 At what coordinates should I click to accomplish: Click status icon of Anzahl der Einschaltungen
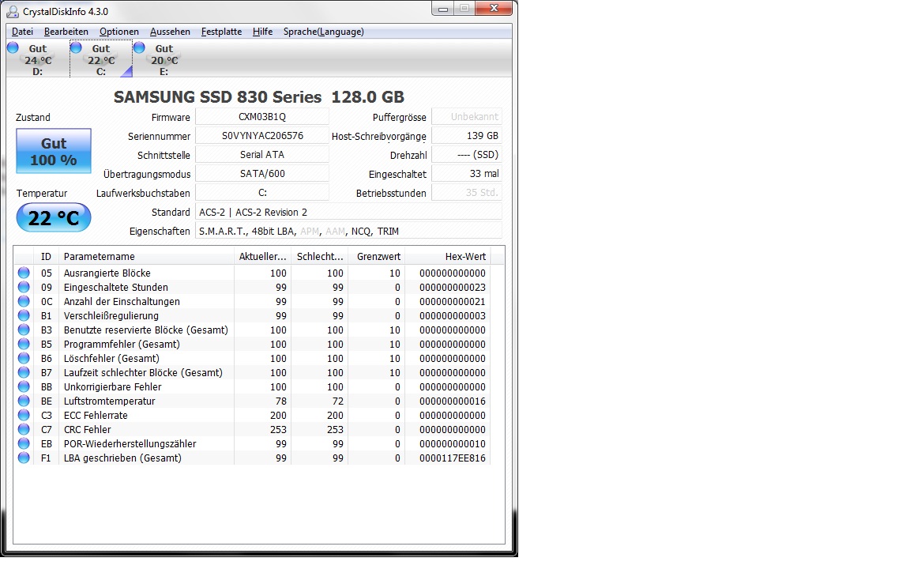click(x=24, y=301)
